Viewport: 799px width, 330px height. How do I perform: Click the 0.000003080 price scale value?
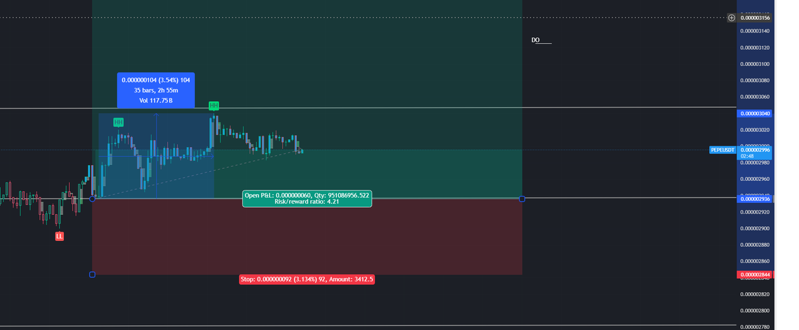tap(755, 81)
